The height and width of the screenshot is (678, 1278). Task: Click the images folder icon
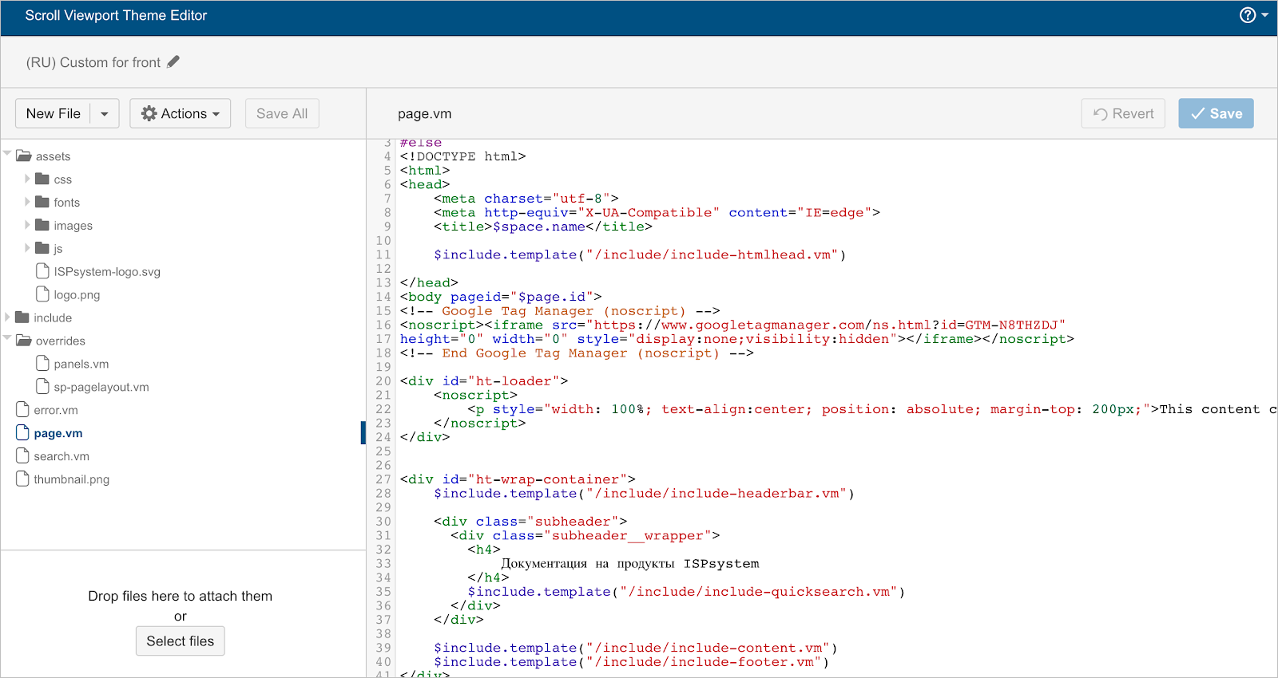click(x=42, y=225)
